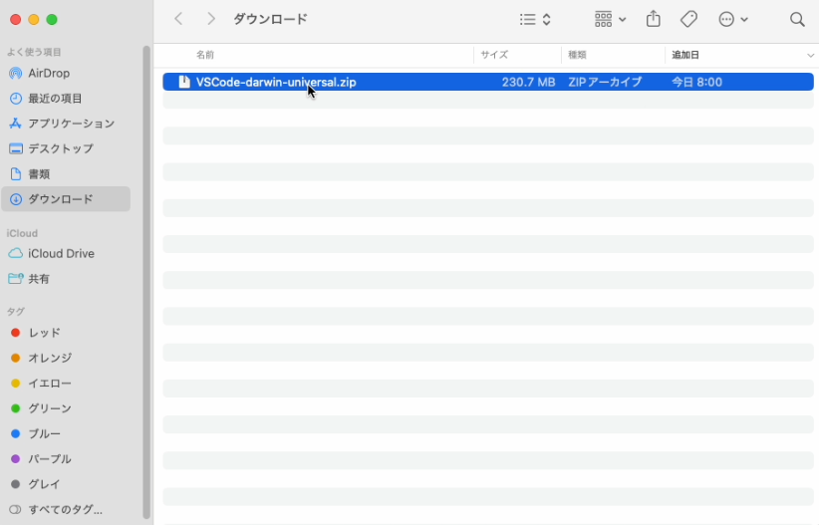Zoom window with the green button

pyautogui.click(x=52, y=19)
